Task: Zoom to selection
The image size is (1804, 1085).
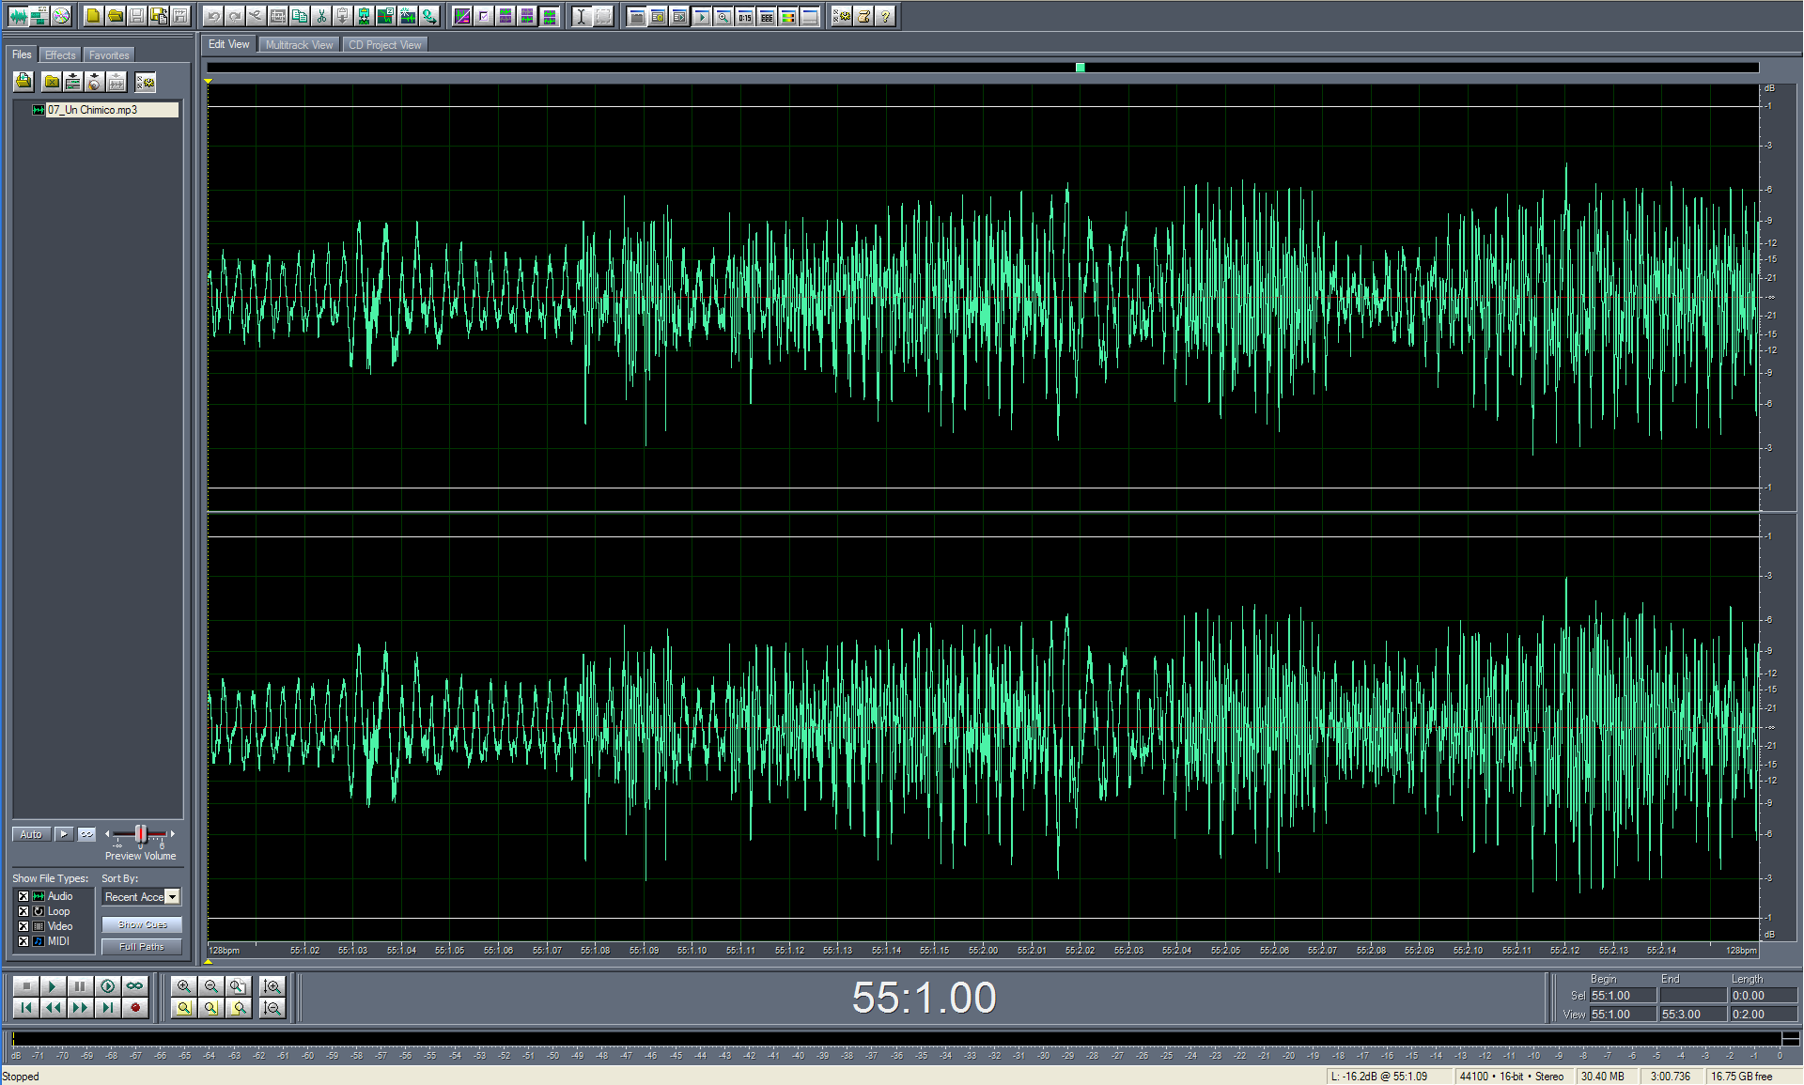Action: coord(184,1008)
